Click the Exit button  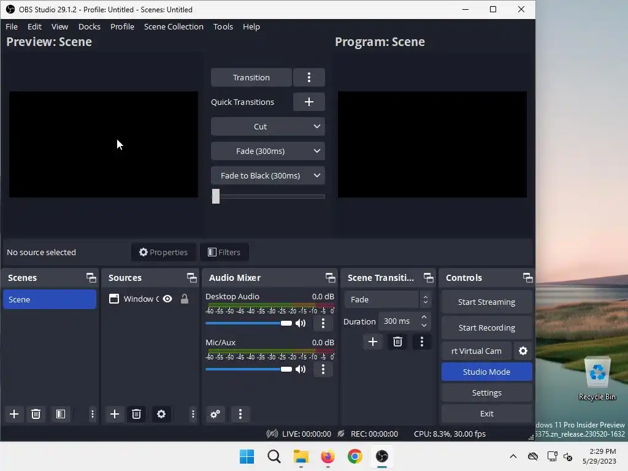point(486,413)
